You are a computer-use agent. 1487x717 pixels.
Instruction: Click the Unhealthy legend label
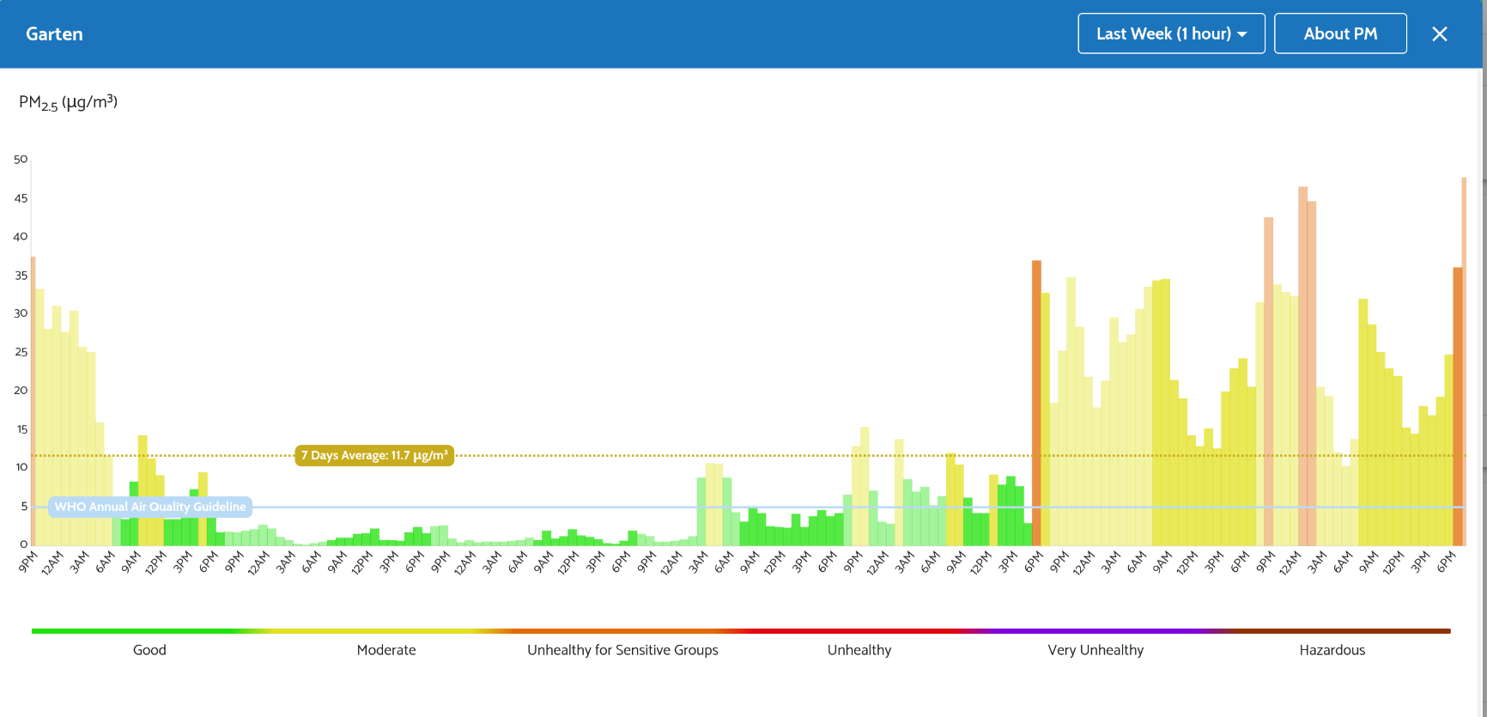tap(859, 650)
